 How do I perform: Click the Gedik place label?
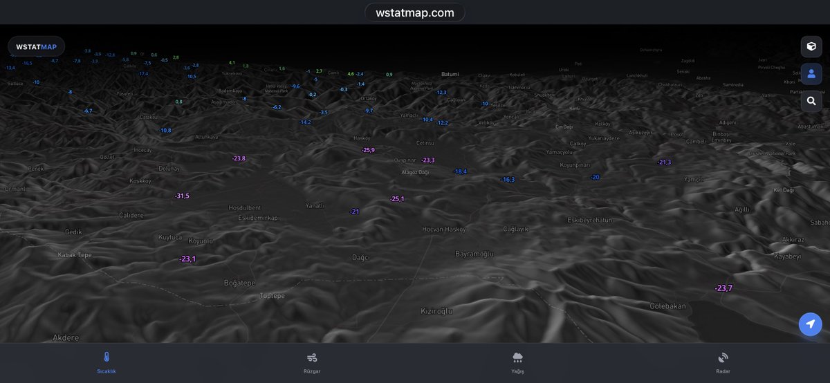point(73,232)
